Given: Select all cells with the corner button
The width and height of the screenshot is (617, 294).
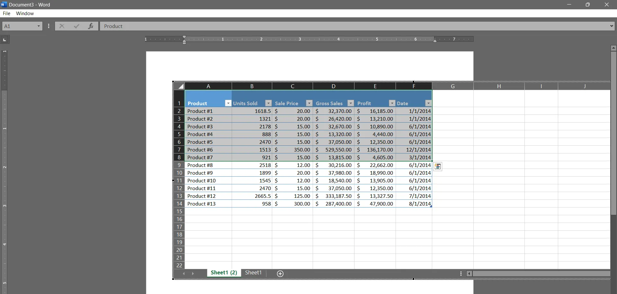Looking at the screenshot, I should pos(179,86).
